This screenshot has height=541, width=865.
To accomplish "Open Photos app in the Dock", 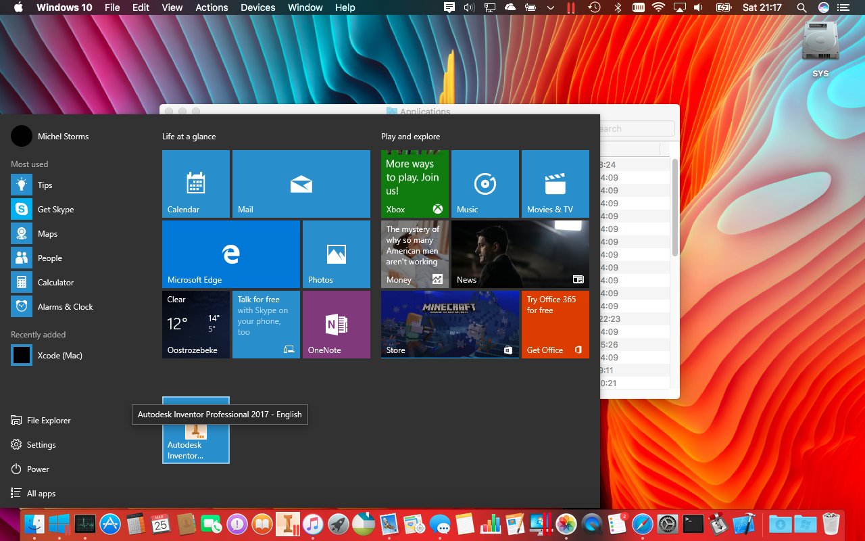I will click(566, 524).
